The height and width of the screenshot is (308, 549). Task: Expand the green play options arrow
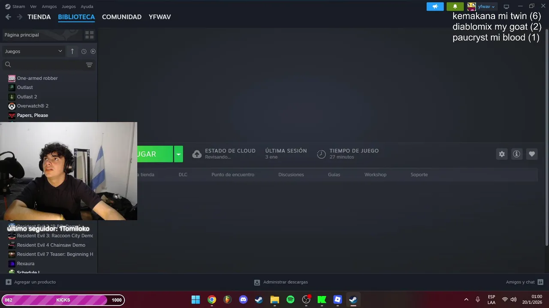(178, 154)
